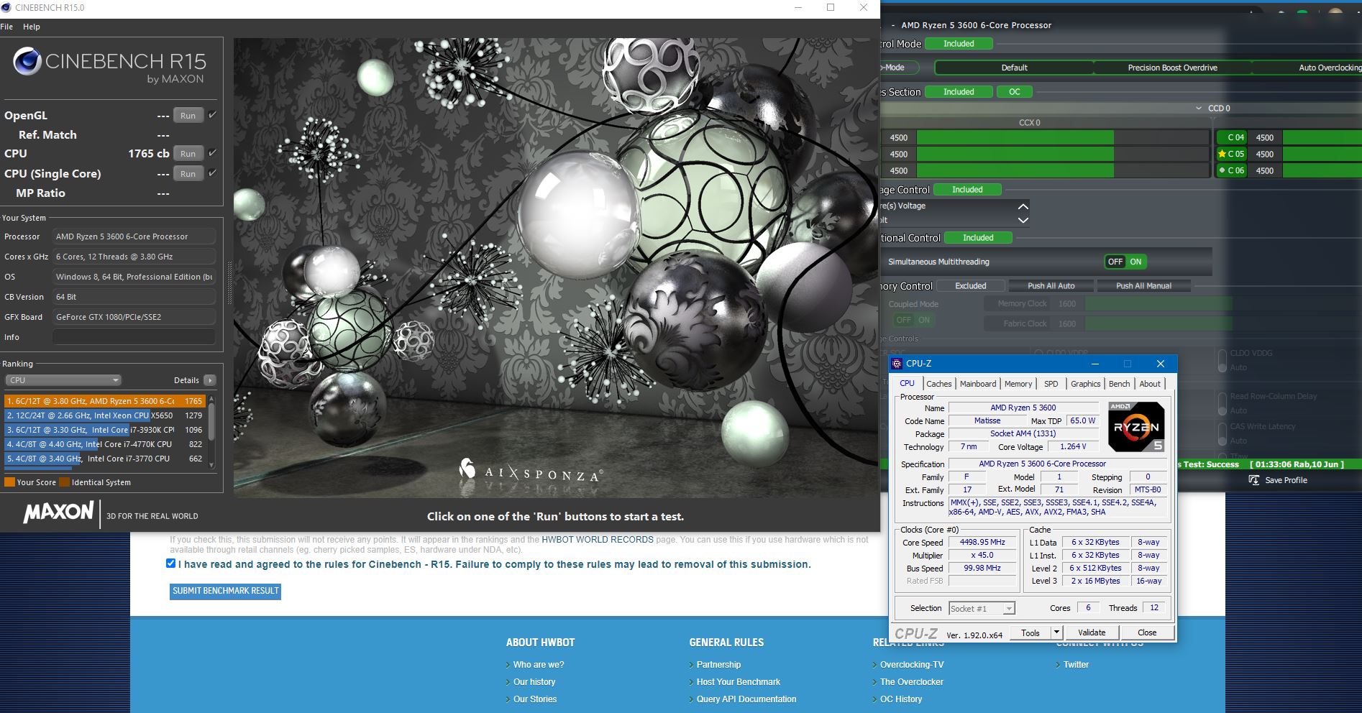Switch Simultaneous Multithreading to OFF
The height and width of the screenshot is (713, 1362).
click(x=1115, y=262)
